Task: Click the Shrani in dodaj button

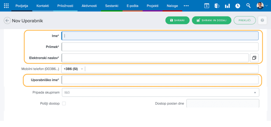Action: (x=211, y=20)
